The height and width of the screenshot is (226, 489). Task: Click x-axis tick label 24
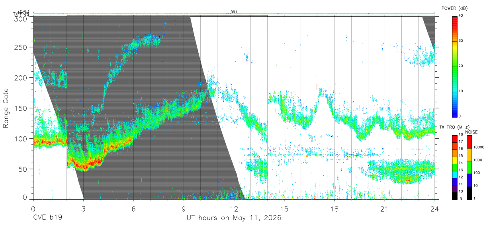click(x=434, y=209)
